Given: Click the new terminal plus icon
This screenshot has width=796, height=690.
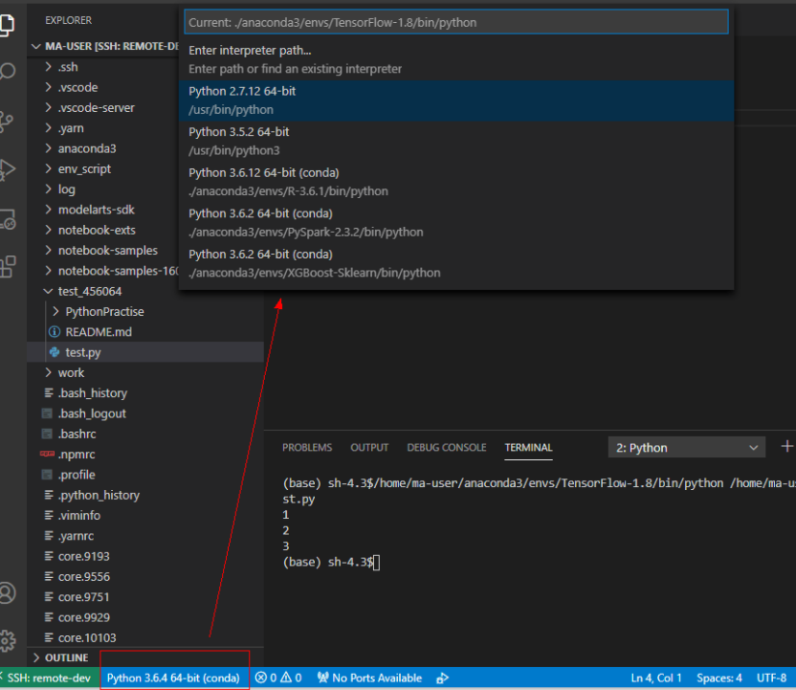Looking at the screenshot, I should tap(786, 447).
